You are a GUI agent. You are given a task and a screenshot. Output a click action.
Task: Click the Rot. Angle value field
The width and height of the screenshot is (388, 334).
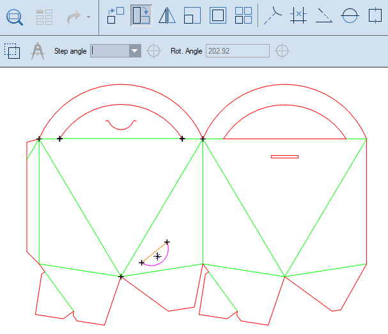[237, 51]
